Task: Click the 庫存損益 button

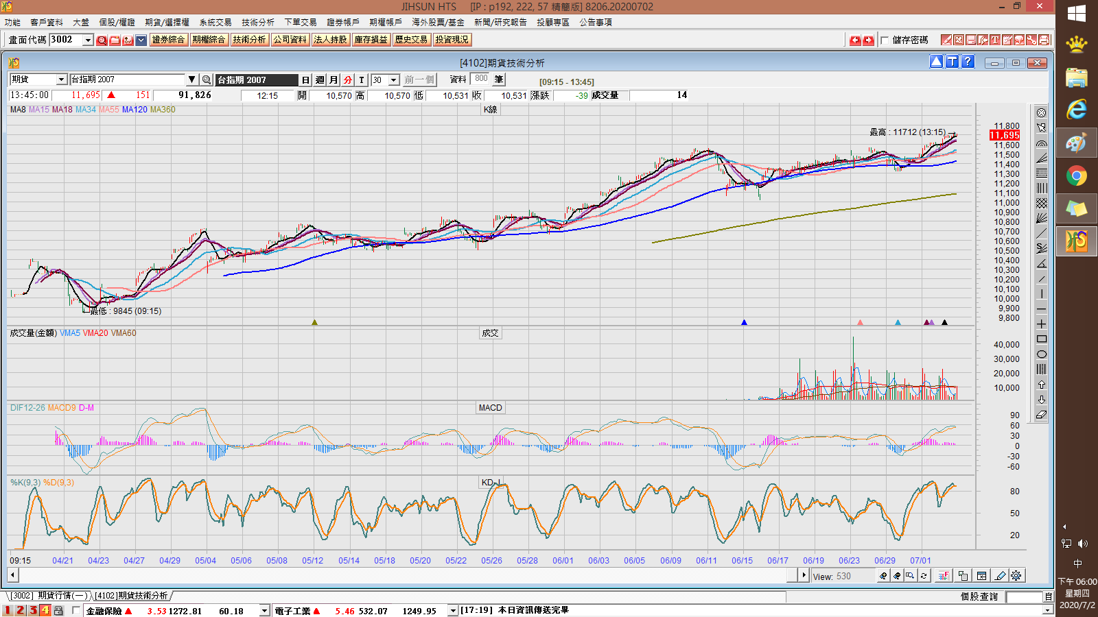Action: point(371,40)
